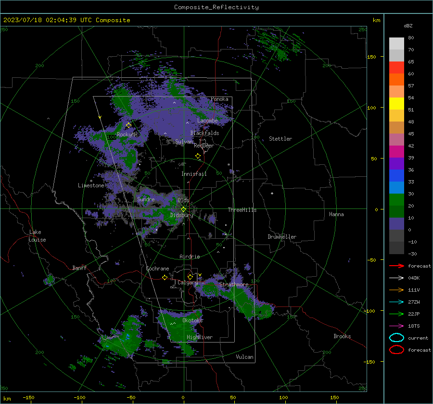Select the magenta 39-42 dBZ color swatch
Screen dimensions: 433x404
(x=396, y=151)
